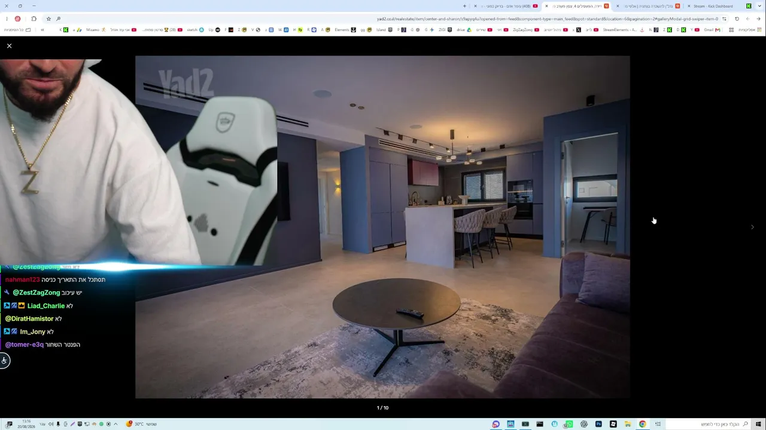Open Photoshop from the taskbar

tap(598, 424)
